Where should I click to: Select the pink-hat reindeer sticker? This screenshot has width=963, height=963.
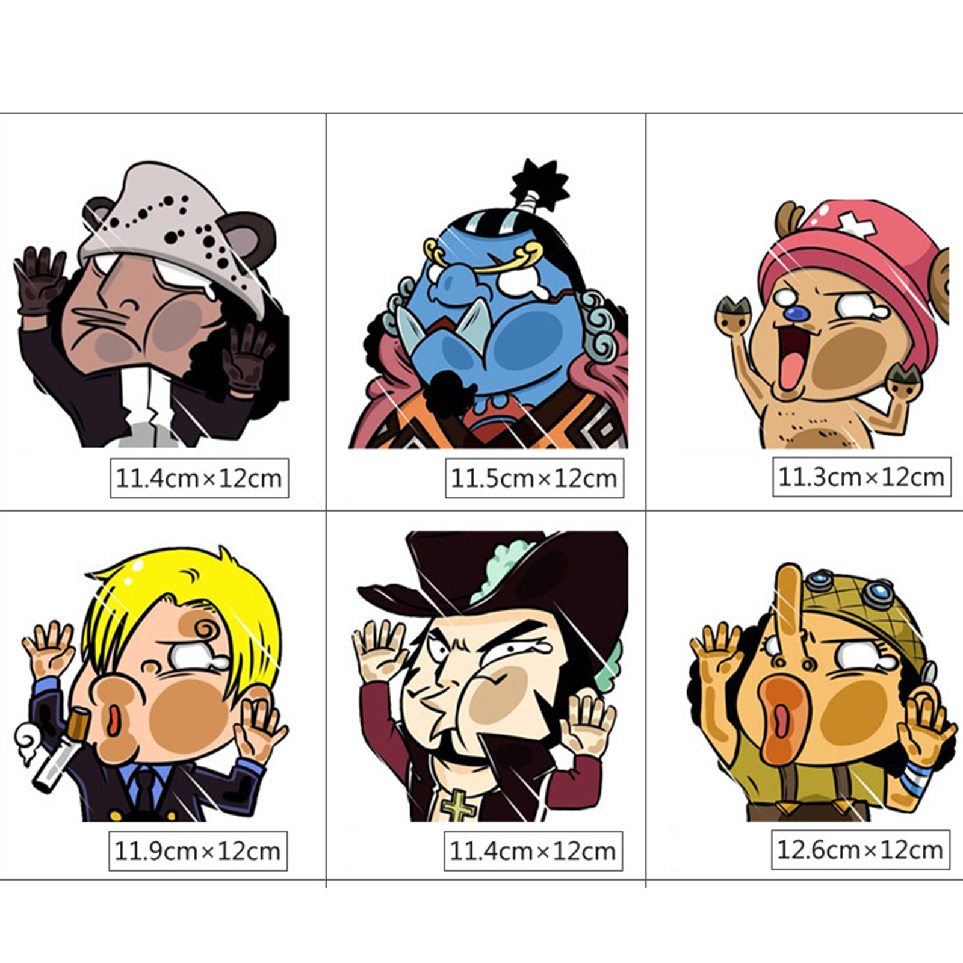point(832,324)
